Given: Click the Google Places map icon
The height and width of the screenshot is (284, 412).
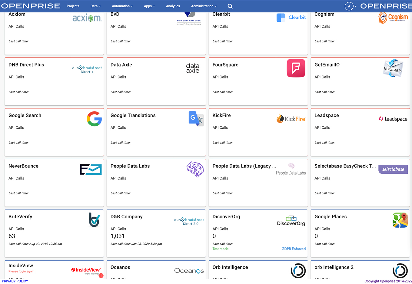Looking at the screenshot, I should tap(400, 220).
